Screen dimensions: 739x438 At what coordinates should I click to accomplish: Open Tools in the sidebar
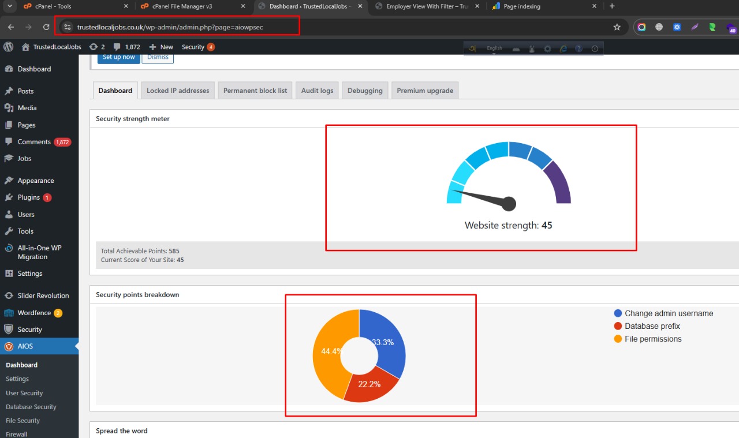click(39, 231)
